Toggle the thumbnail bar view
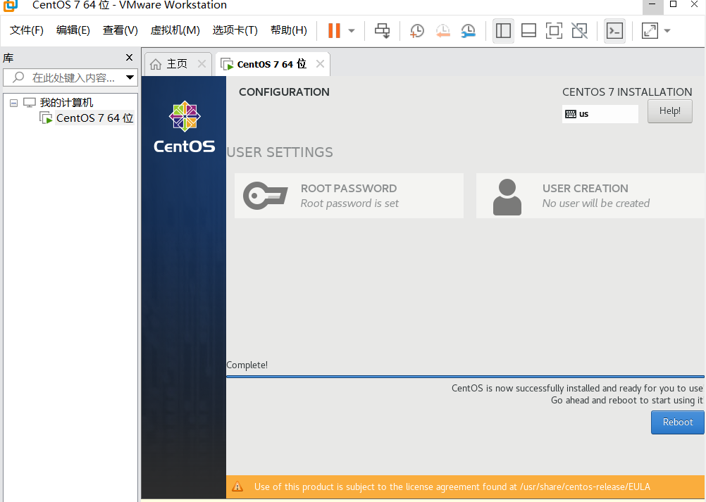706x502 pixels. 528,30
